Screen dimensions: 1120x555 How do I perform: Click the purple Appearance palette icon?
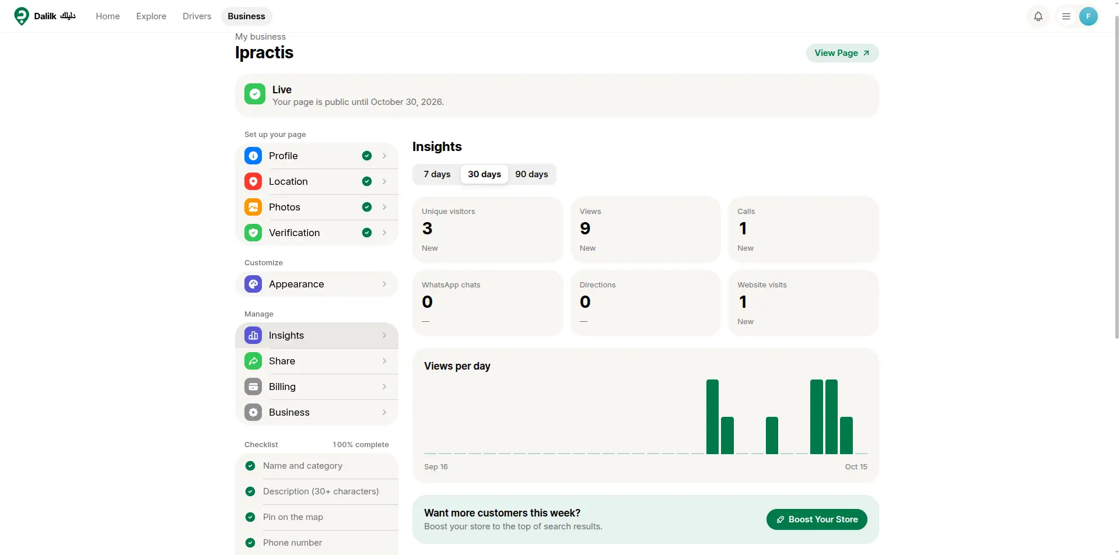point(253,284)
